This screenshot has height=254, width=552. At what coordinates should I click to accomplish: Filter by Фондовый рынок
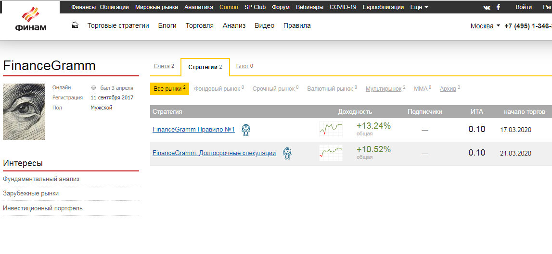point(219,89)
